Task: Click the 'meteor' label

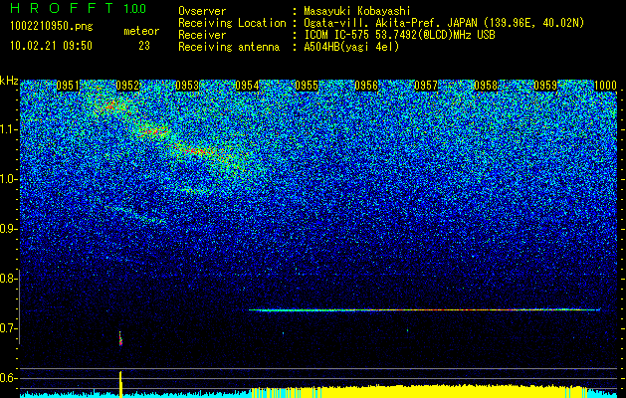Action: [141, 31]
